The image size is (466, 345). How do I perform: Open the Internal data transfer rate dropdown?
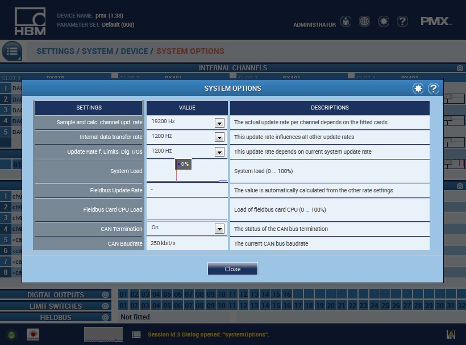pos(219,137)
